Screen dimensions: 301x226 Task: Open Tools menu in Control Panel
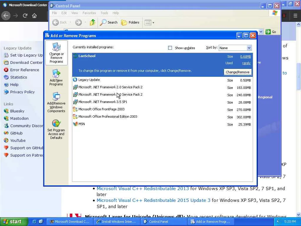coord(104,13)
